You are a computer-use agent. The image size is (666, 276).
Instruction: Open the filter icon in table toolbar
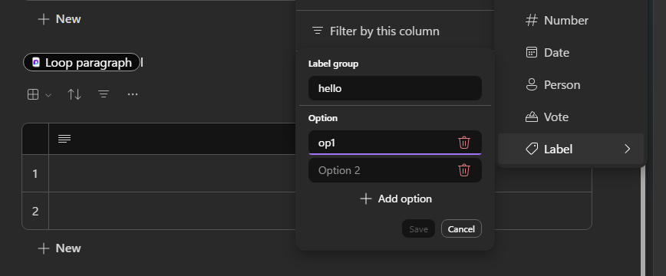coord(104,94)
